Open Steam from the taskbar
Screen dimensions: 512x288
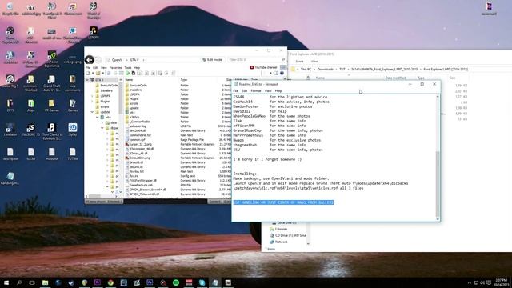pyautogui.click(x=71, y=282)
